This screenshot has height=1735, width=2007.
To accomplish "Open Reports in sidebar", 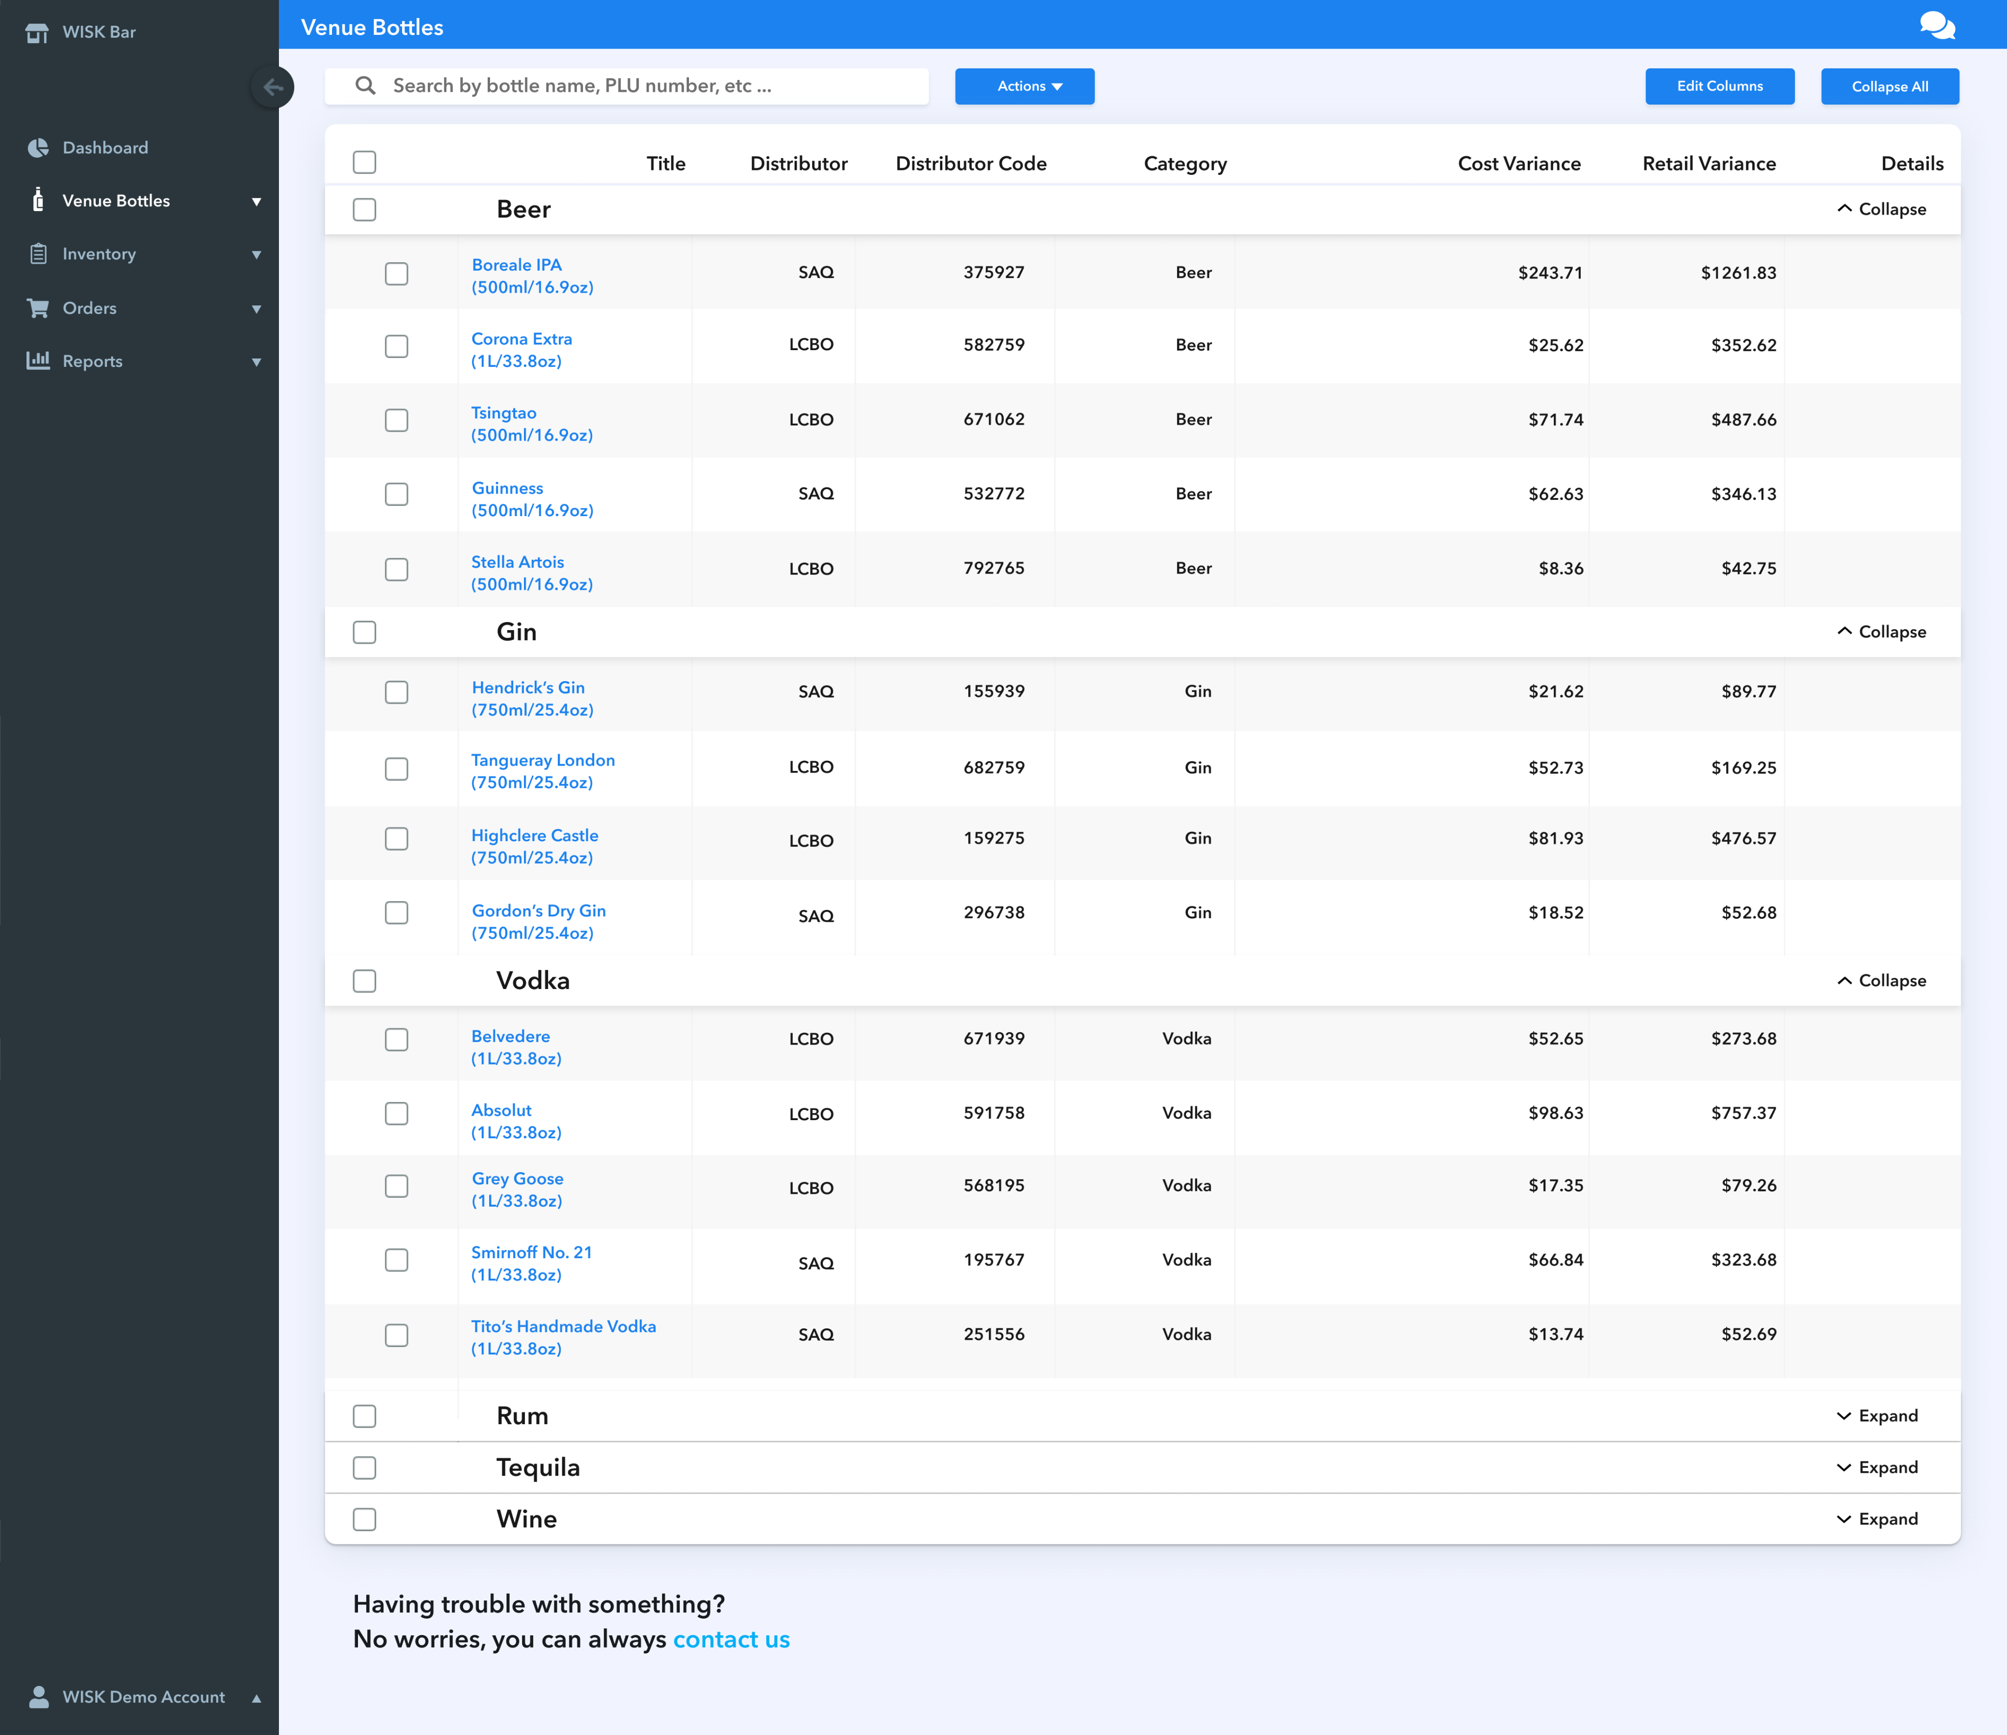I will 92,361.
